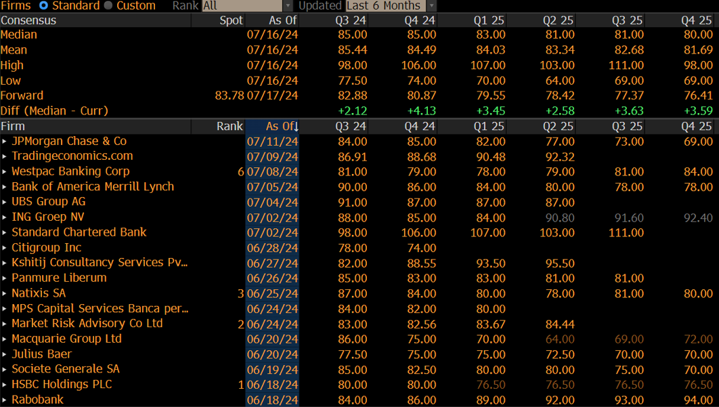719x407 pixels.
Task: Expand the Panmure Liberum row
Action: pyautogui.click(x=4, y=278)
